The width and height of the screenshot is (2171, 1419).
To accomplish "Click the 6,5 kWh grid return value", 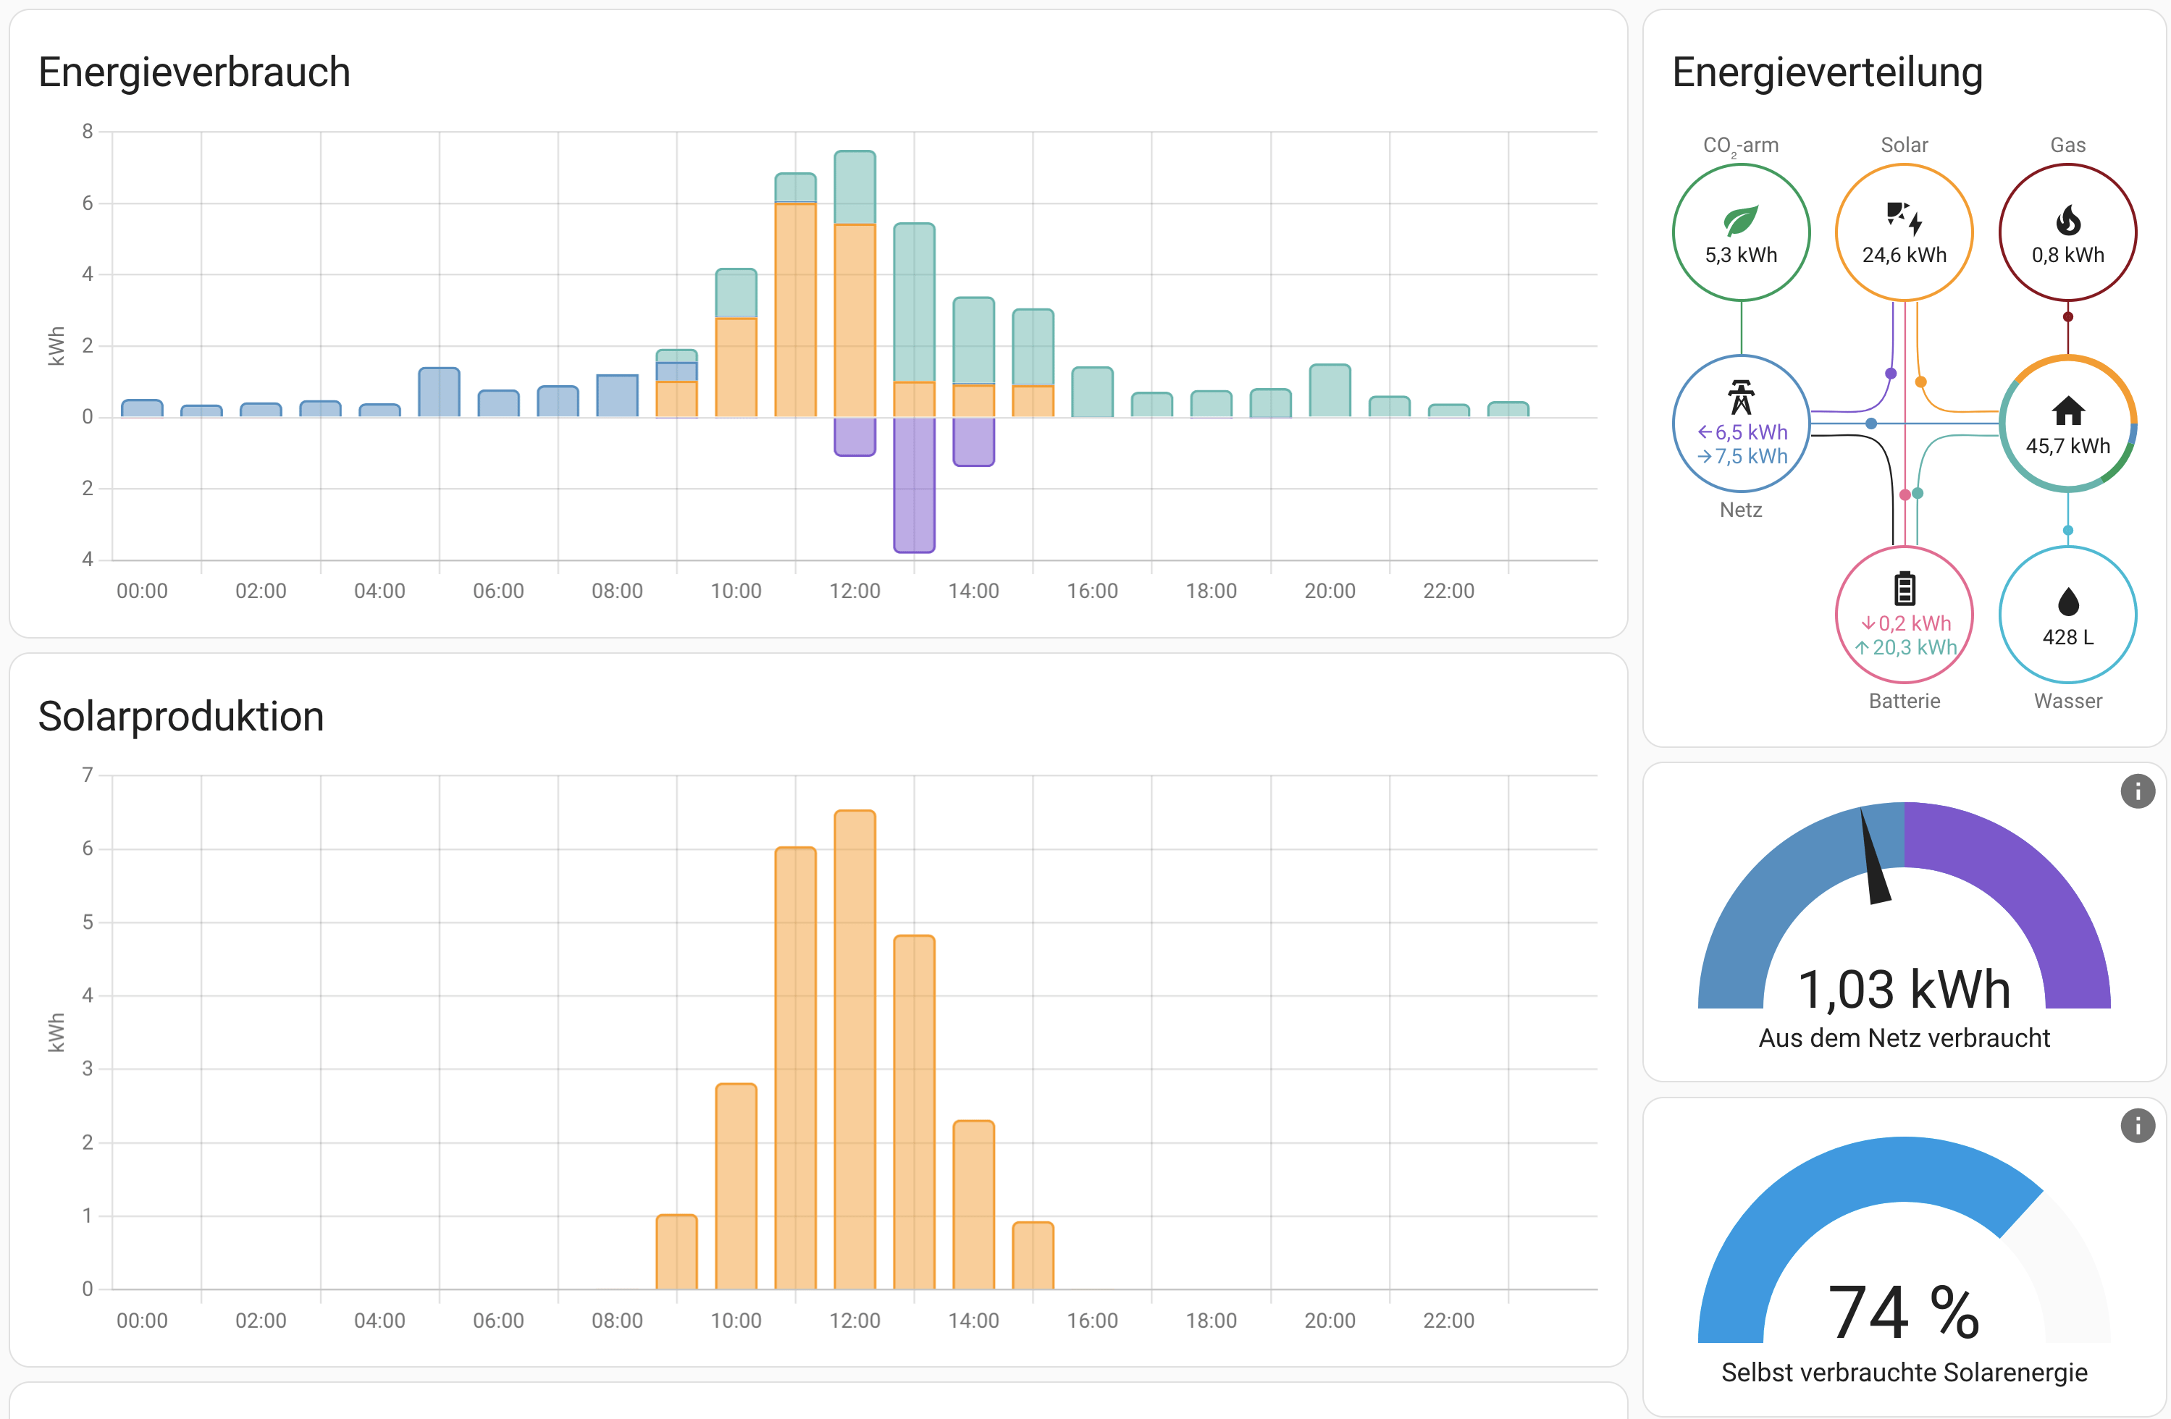I will [1750, 432].
